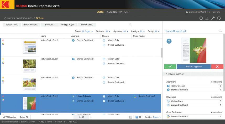This screenshot has height=124, width=225.
Task: Click the search magnifier icon
Action: 130,25
